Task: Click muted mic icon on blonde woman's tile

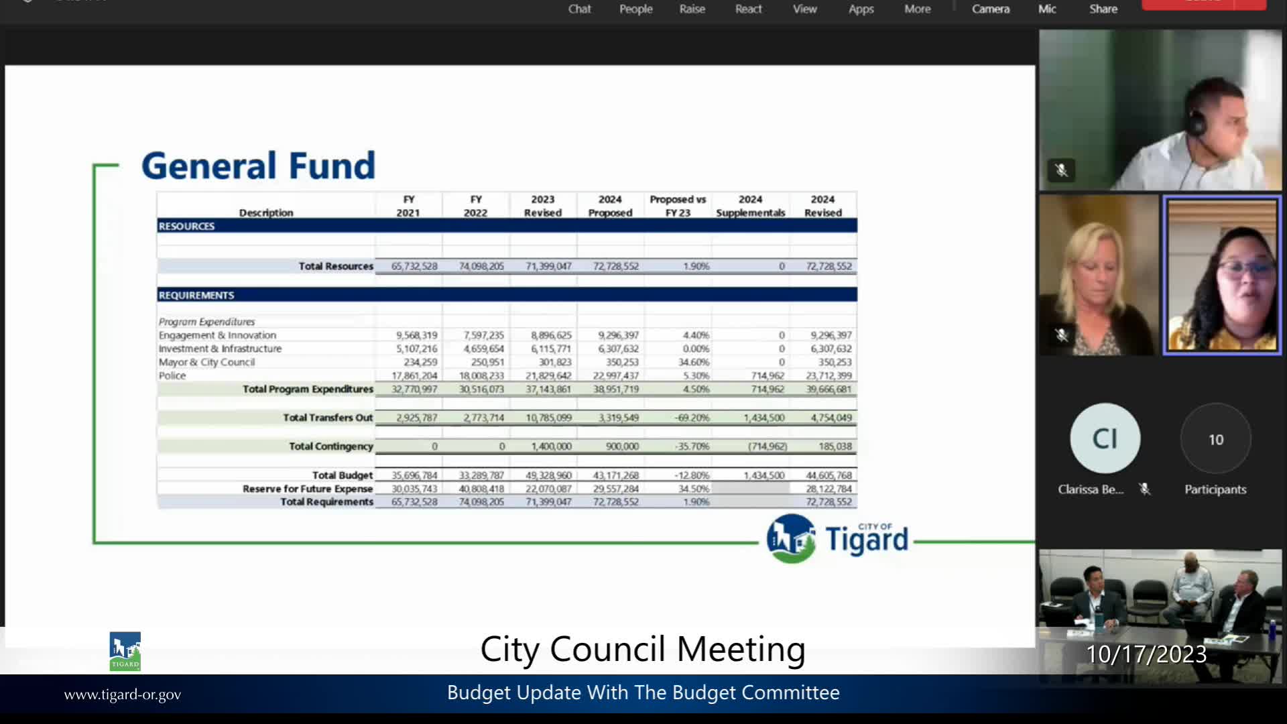Action: coord(1061,335)
